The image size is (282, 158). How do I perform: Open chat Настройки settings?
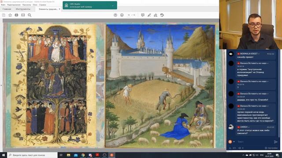pyautogui.click(x=271, y=148)
